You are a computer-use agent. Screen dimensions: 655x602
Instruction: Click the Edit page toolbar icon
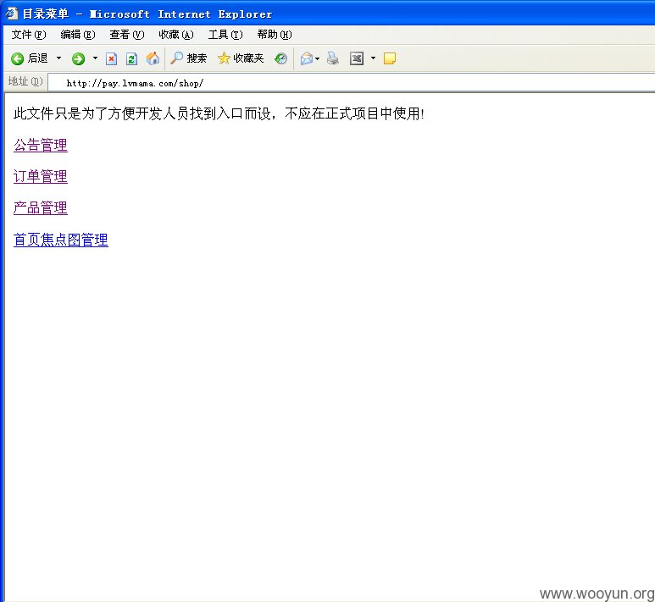(x=357, y=58)
